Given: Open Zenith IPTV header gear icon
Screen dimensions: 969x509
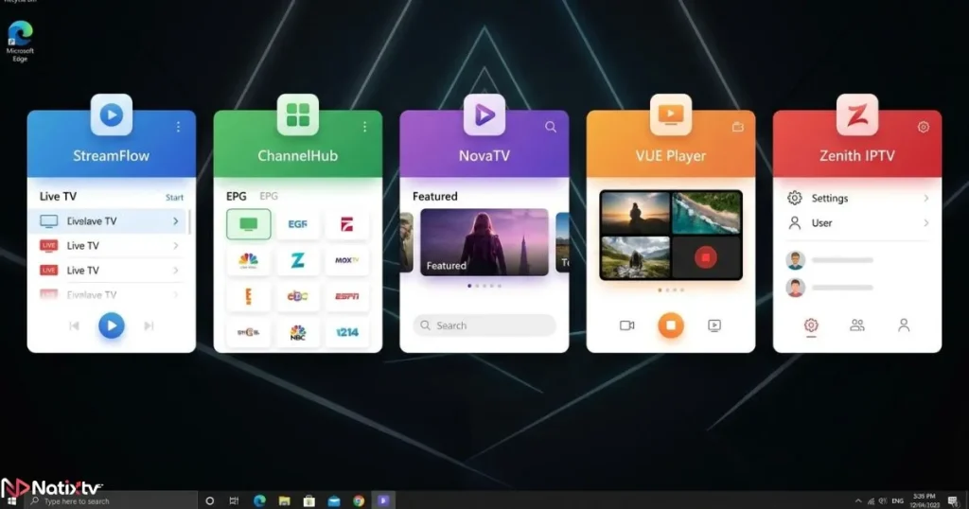Looking at the screenshot, I should coord(924,127).
